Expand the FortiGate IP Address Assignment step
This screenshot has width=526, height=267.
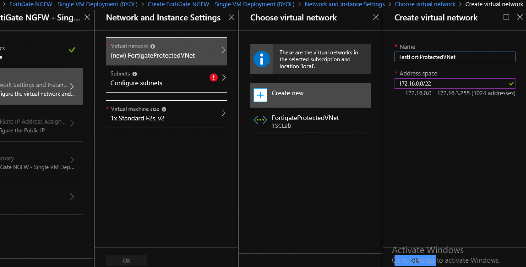[x=72, y=123]
